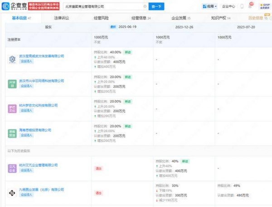The height and width of the screenshot is (207, 272).
Task: Clear the search box with the X icon
Action: pos(145,7)
